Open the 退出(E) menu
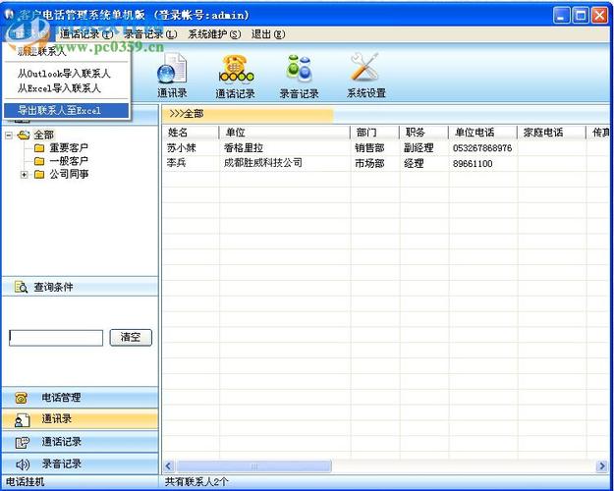Screen dimensions: 614x491 (268, 34)
